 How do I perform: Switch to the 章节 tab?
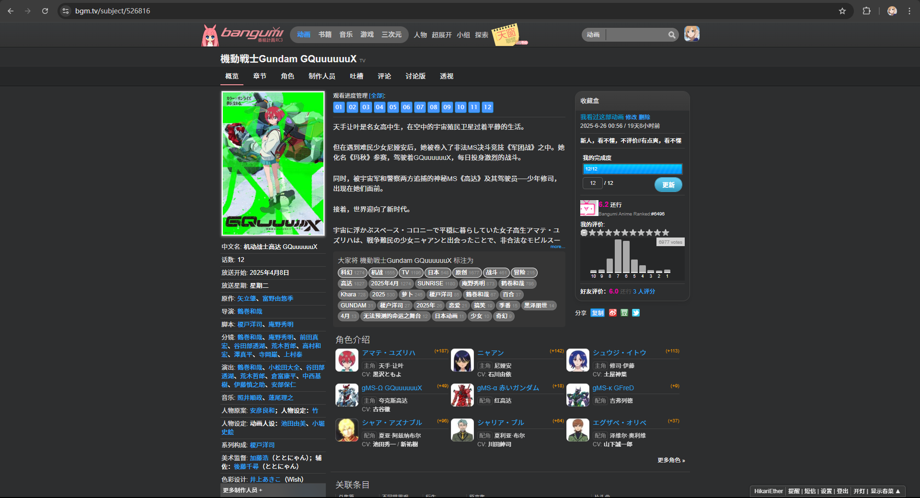260,76
